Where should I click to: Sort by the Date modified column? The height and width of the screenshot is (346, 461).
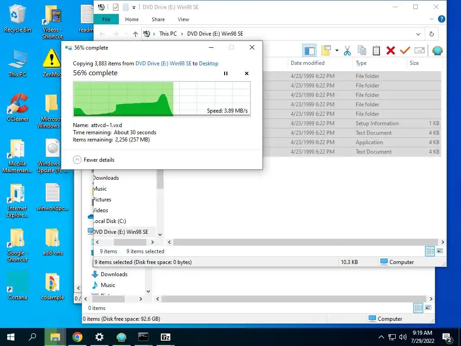click(307, 63)
